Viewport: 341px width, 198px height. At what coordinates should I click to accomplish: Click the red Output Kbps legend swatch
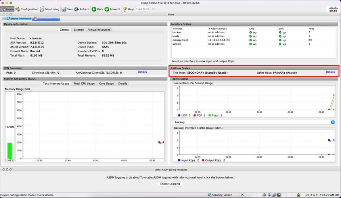(x=203, y=160)
